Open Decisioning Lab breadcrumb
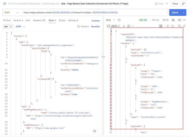This screenshot has width=189, height=137. click(x=51, y=4)
